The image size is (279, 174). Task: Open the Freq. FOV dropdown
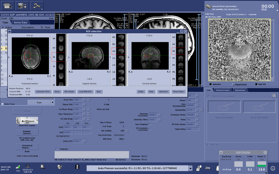pos(84,100)
